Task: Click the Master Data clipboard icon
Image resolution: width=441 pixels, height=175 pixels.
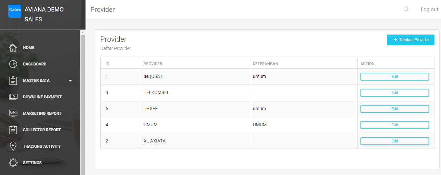Action: click(x=13, y=81)
